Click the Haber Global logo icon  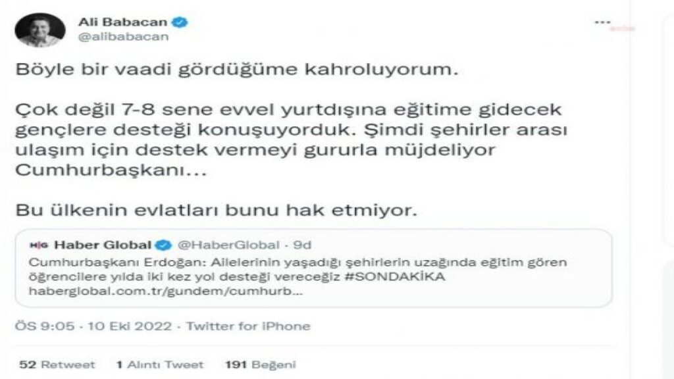coord(38,245)
